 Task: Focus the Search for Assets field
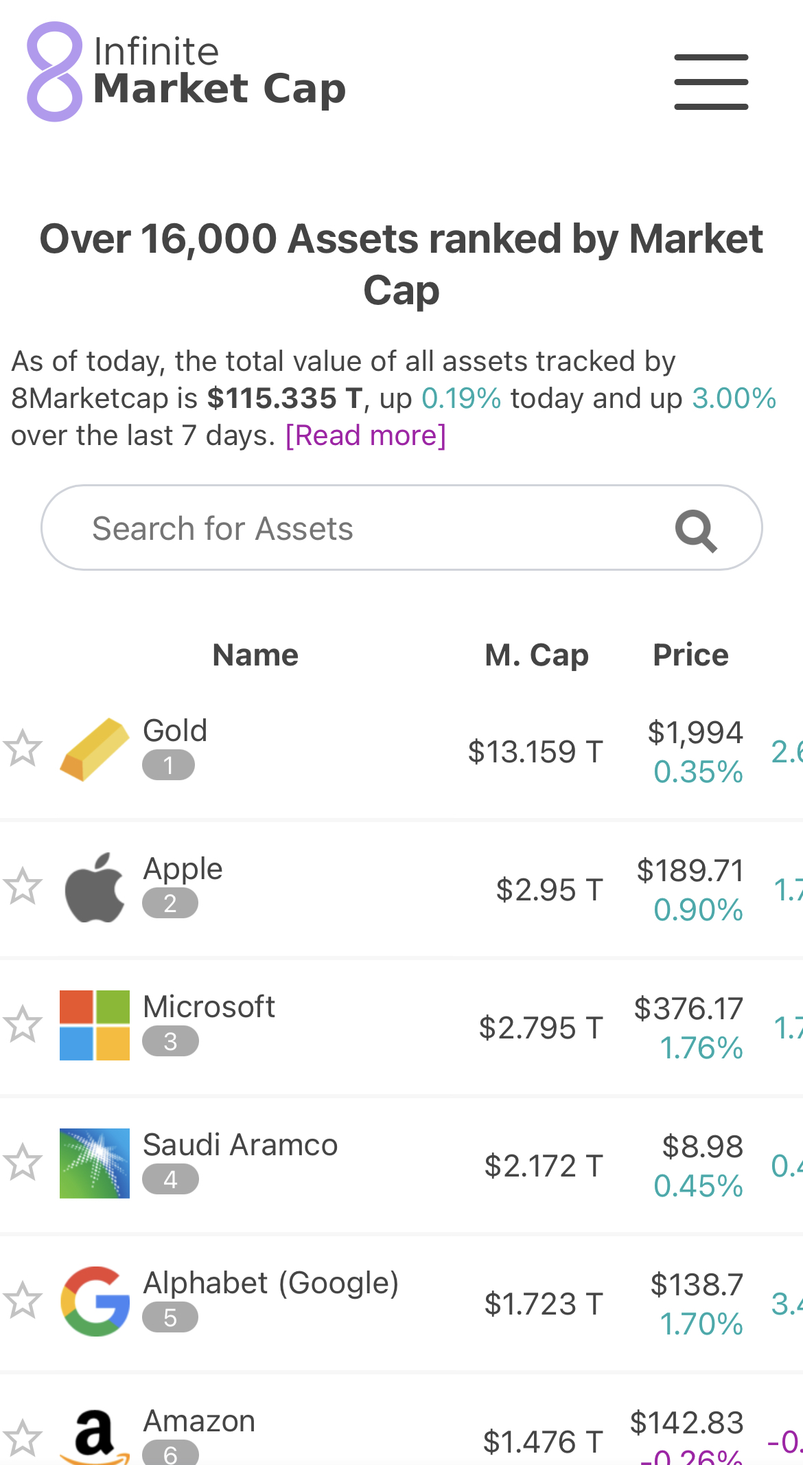(x=357, y=529)
